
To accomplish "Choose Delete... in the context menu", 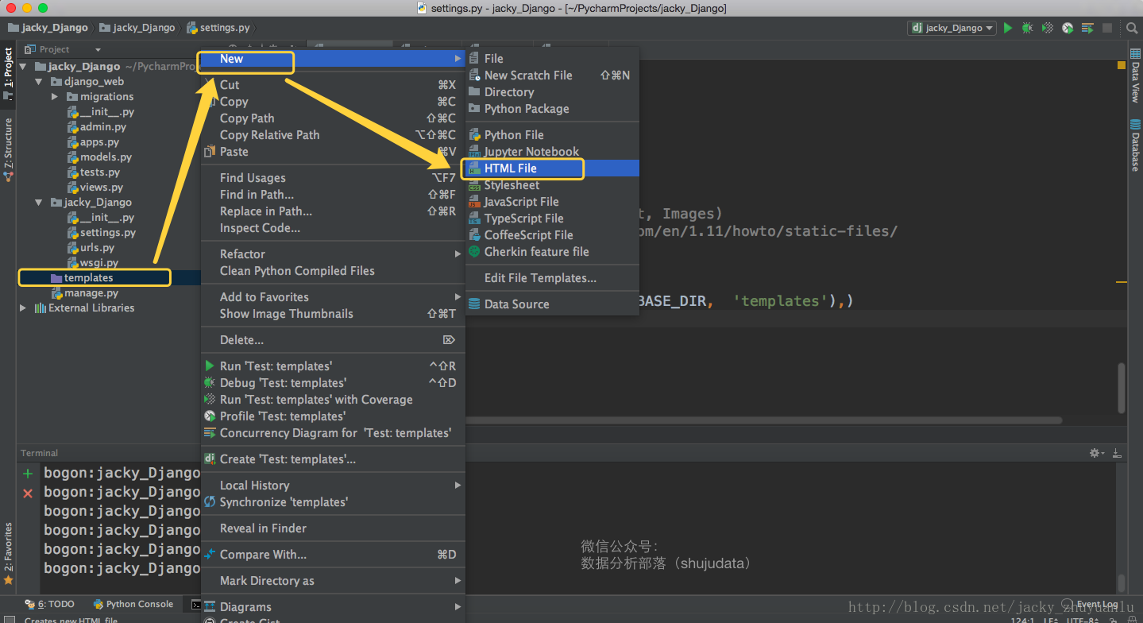I will point(333,340).
